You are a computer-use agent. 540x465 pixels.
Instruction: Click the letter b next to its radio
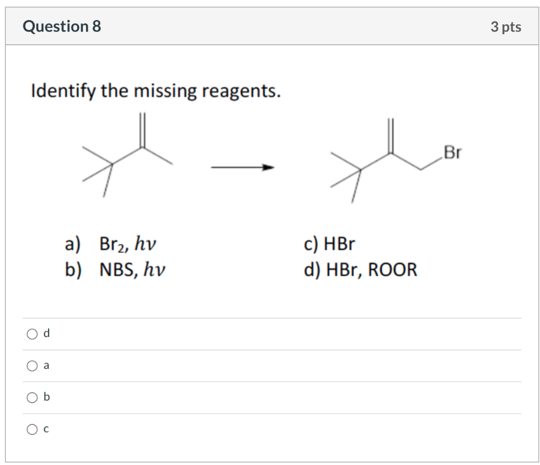click(45, 397)
